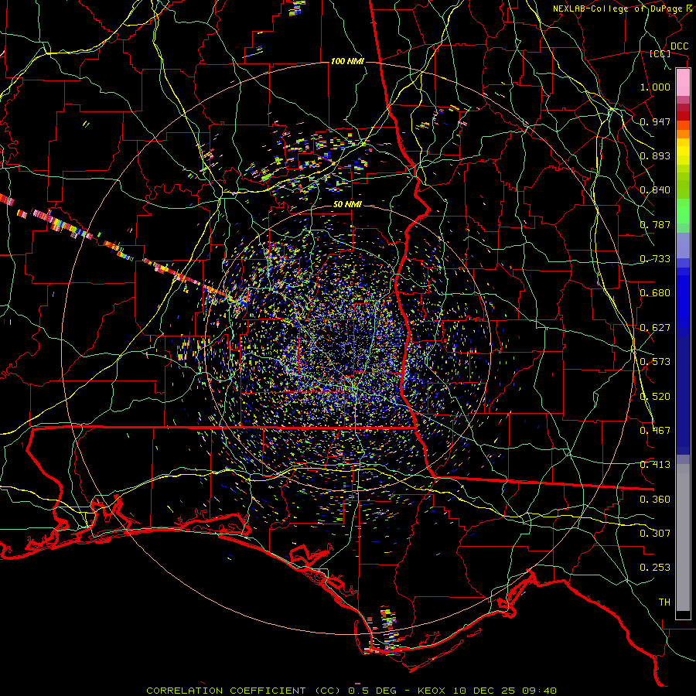696x696 pixels.
Task: Click the 0.947 color scale value
Action: click(x=655, y=121)
